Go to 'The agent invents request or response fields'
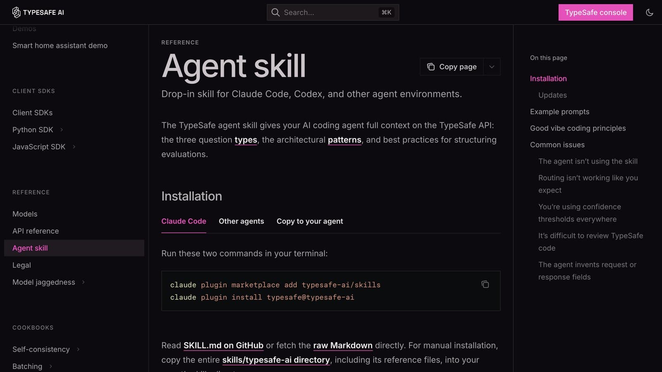This screenshot has height=372, width=662. point(587,271)
